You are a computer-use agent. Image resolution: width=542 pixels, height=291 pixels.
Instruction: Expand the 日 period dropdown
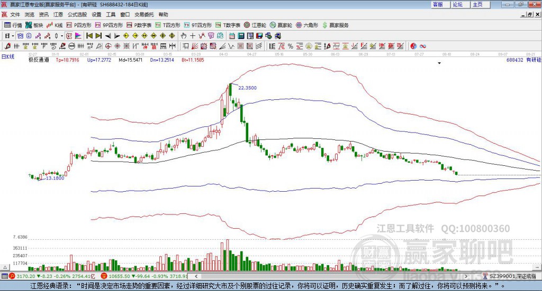pyautogui.click(x=13, y=36)
